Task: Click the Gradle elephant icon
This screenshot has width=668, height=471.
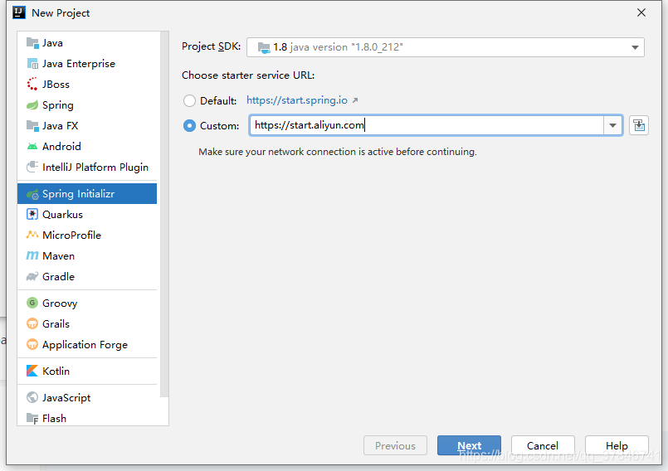Action: (32, 277)
